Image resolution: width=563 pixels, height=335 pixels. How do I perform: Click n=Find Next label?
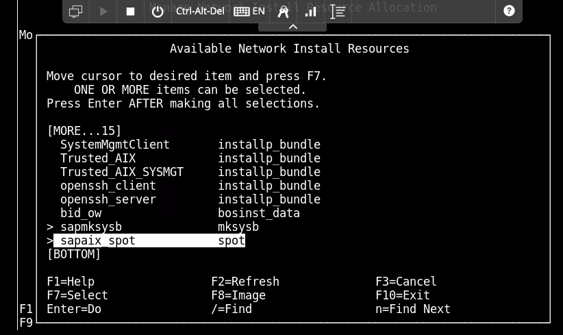413,309
